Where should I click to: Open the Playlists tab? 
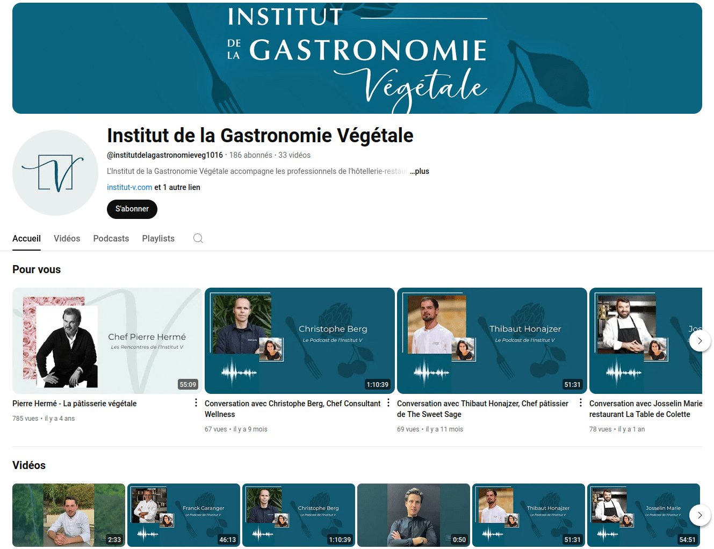[x=158, y=238]
